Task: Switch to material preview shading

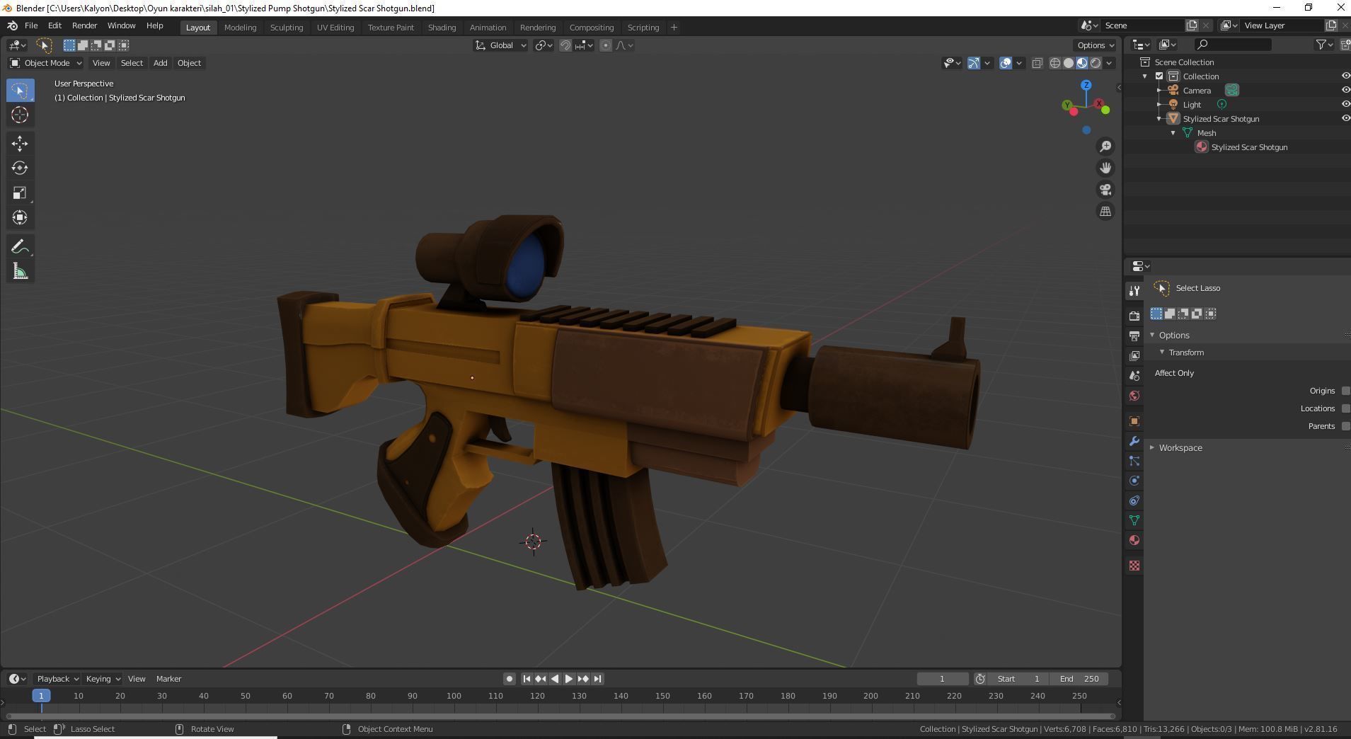Action: [1082, 63]
